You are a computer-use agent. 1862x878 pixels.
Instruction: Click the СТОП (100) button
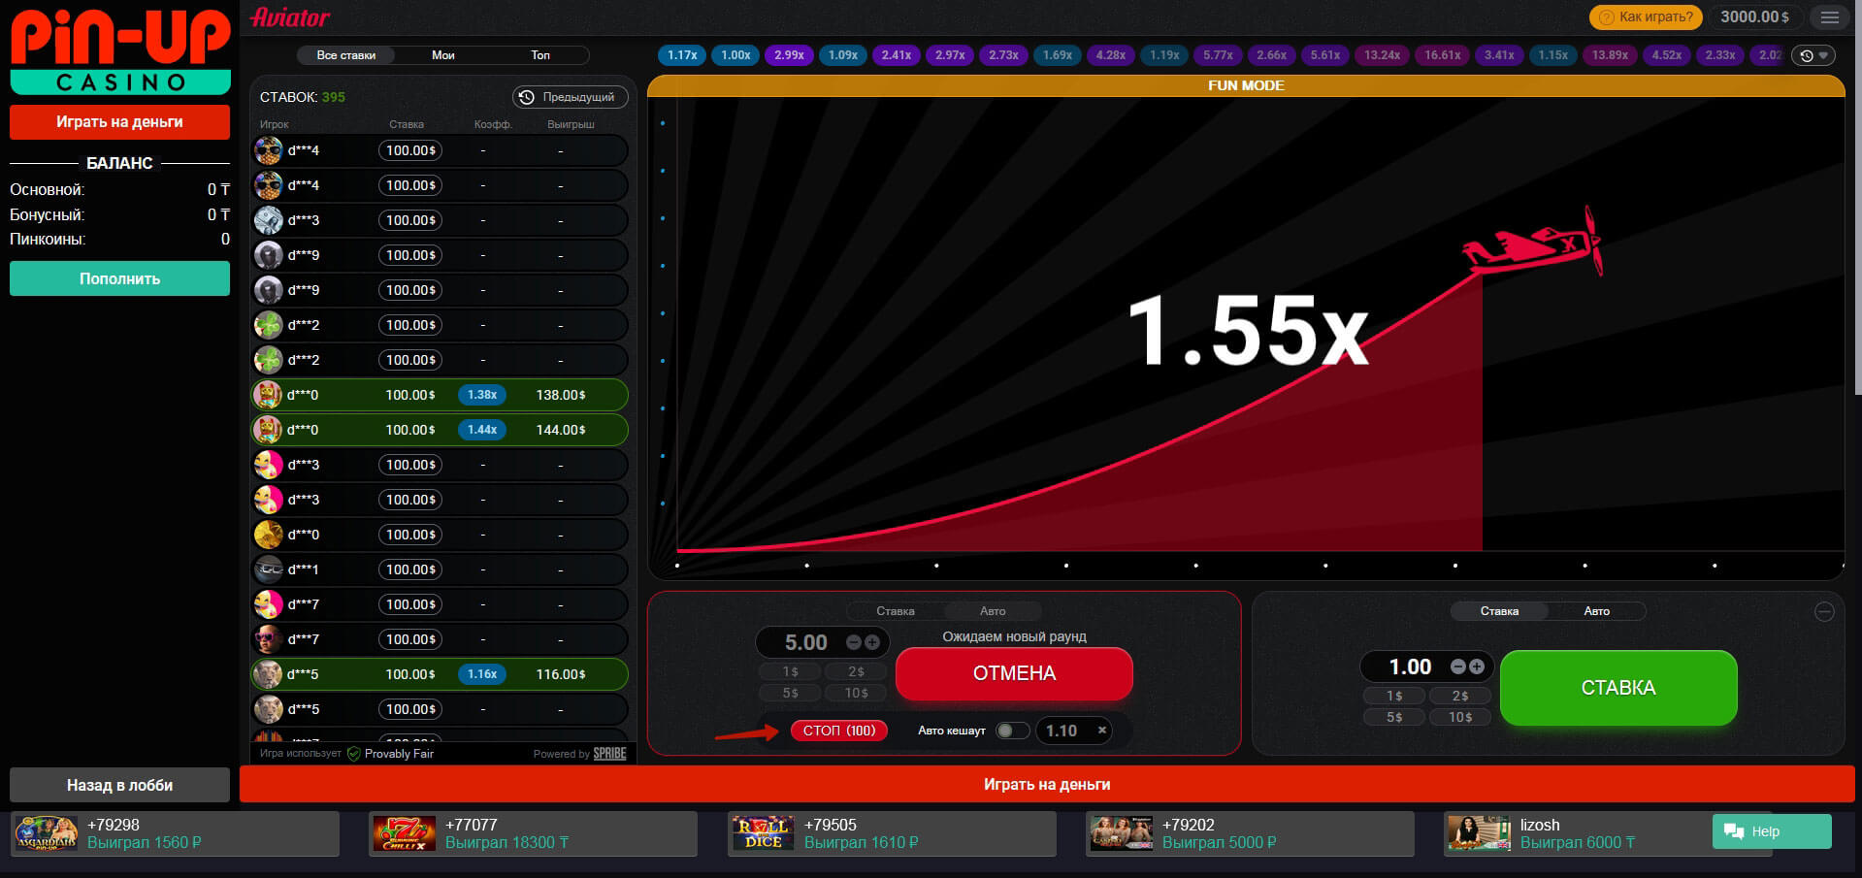pos(839,731)
